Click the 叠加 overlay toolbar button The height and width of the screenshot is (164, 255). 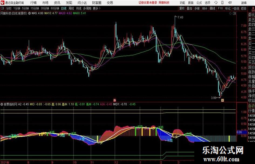pyautogui.click(x=189, y=8)
